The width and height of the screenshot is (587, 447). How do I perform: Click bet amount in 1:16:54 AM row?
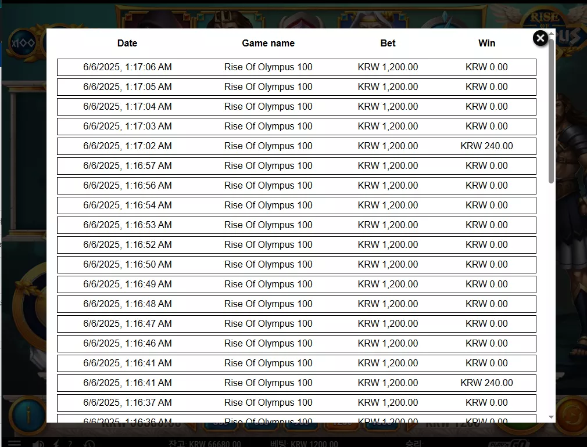click(x=388, y=206)
